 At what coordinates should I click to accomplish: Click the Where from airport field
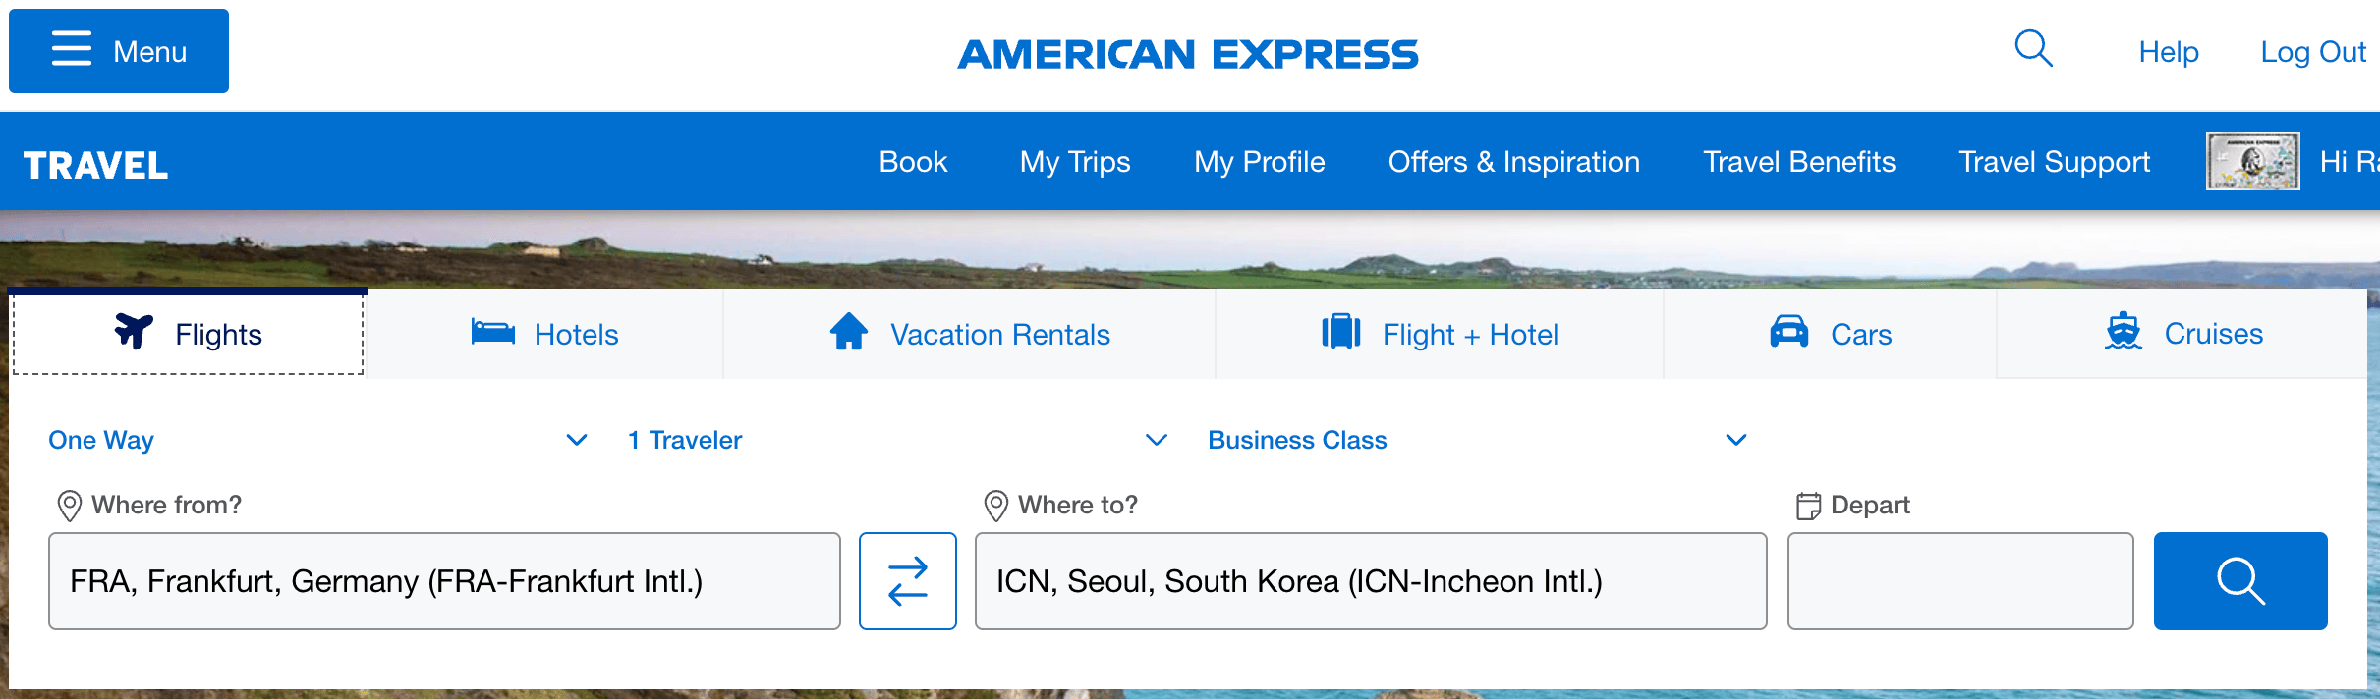click(444, 581)
